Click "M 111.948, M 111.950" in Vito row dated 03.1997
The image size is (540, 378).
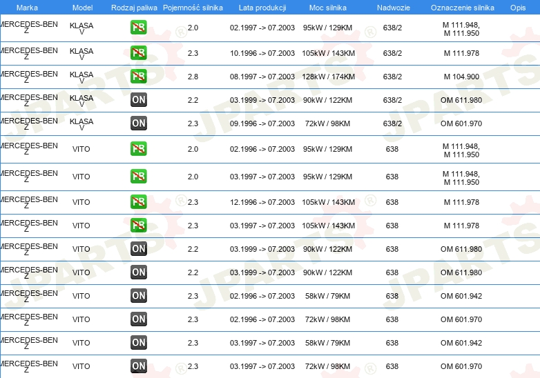click(461, 178)
